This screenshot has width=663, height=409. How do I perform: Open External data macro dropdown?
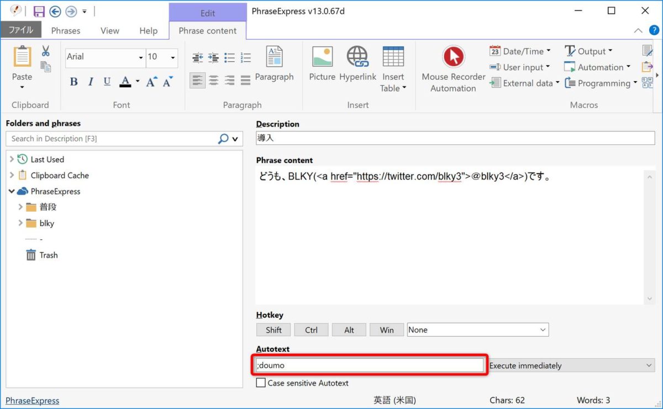point(524,83)
